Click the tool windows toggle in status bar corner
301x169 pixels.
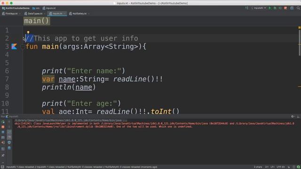[2, 167]
